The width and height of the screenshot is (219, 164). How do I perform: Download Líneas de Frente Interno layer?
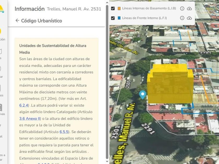click(189, 18)
